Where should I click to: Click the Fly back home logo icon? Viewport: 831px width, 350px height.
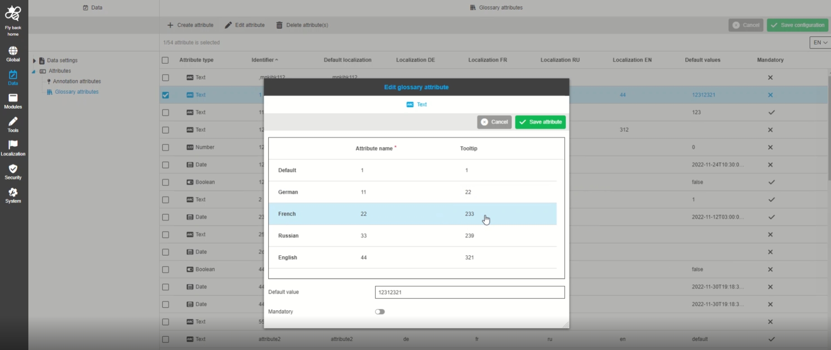(13, 14)
